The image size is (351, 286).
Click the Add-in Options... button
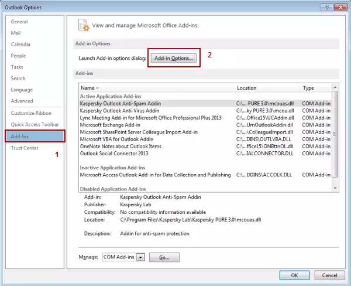173,58
